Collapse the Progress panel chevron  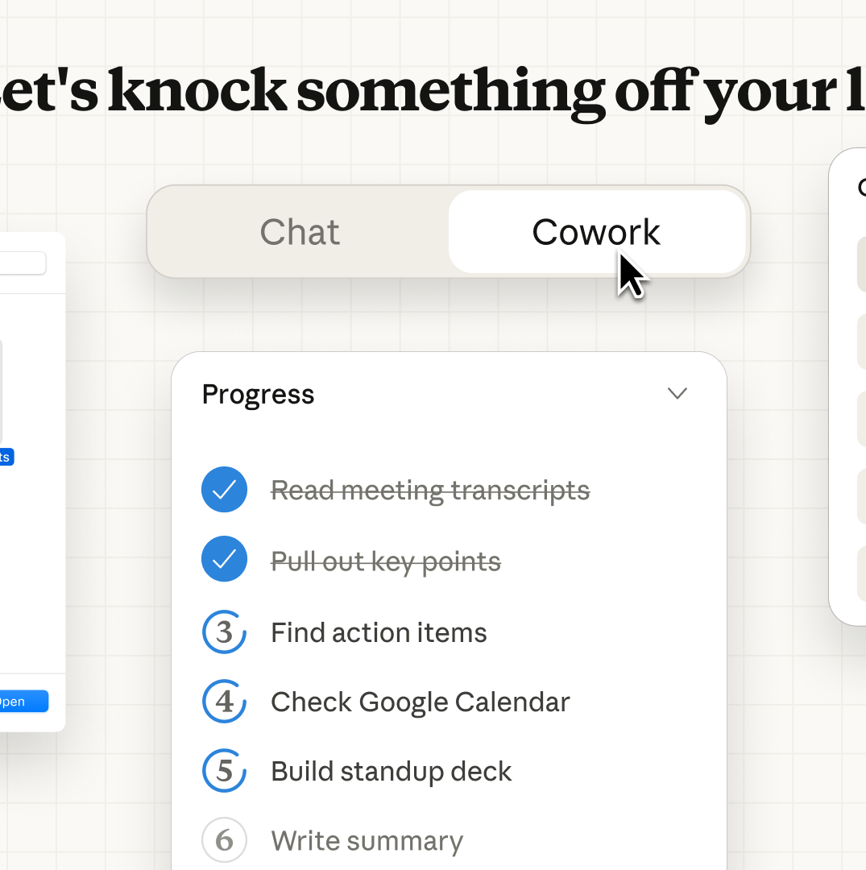[677, 393]
